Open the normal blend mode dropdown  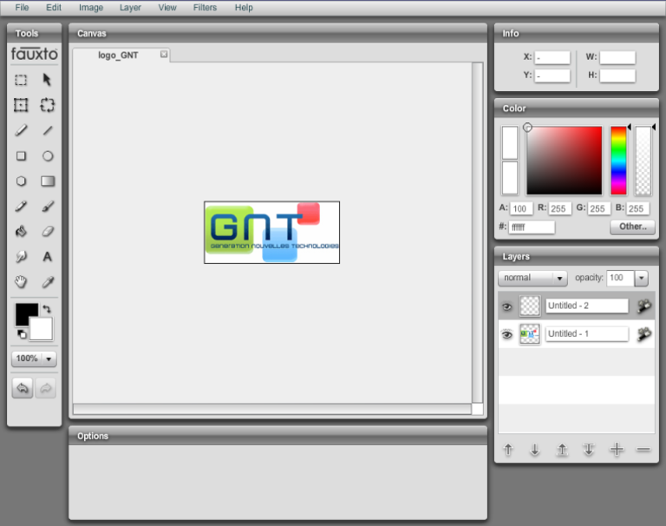click(x=532, y=278)
